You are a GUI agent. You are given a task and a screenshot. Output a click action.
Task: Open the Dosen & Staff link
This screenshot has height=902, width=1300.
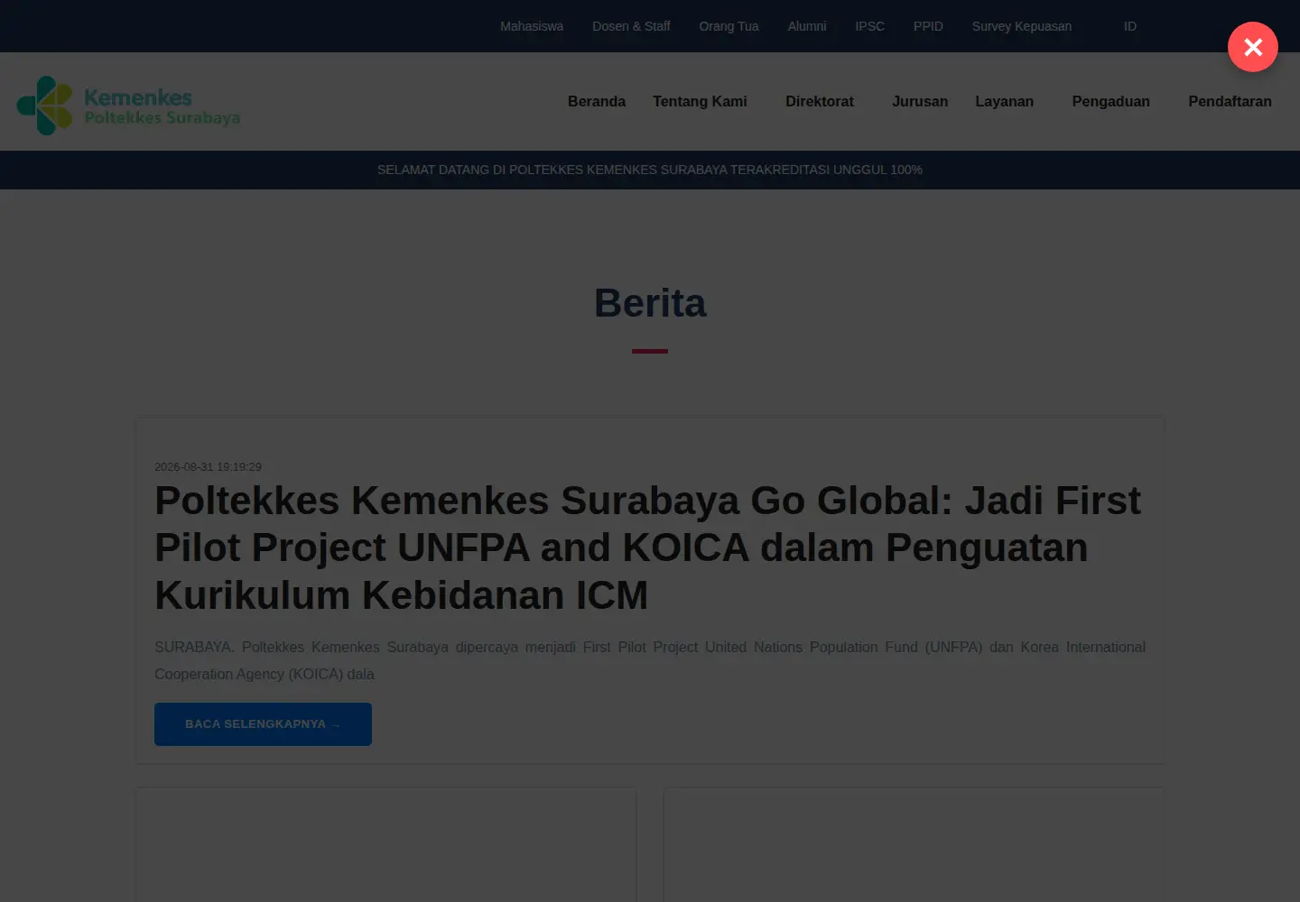click(x=631, y=26)
